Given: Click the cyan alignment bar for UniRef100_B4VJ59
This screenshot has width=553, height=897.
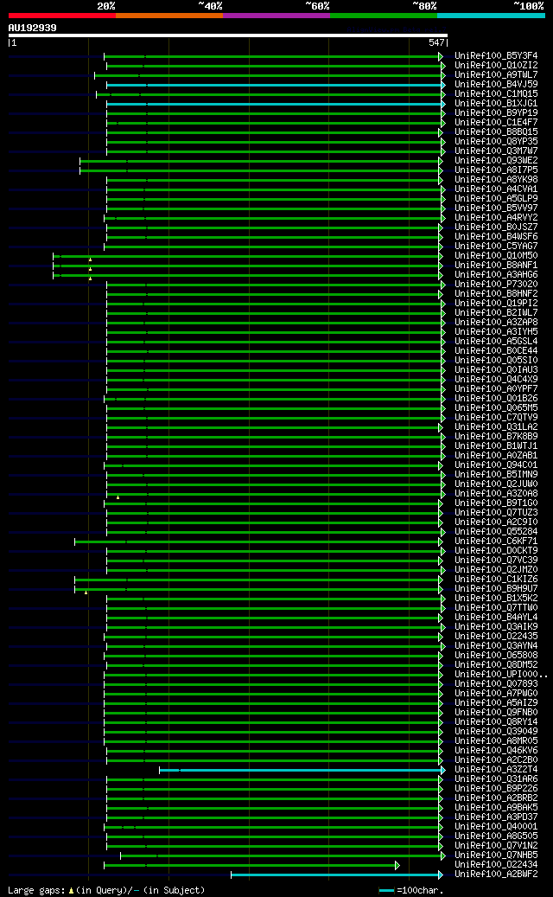Looking at the screenshot, I should click(276, 86).
